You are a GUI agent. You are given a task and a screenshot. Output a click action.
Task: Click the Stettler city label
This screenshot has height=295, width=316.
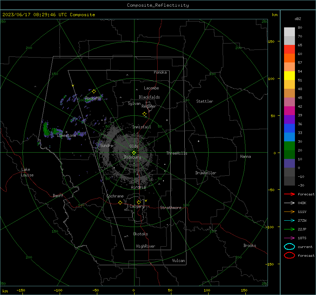click(x=205, y=101)
